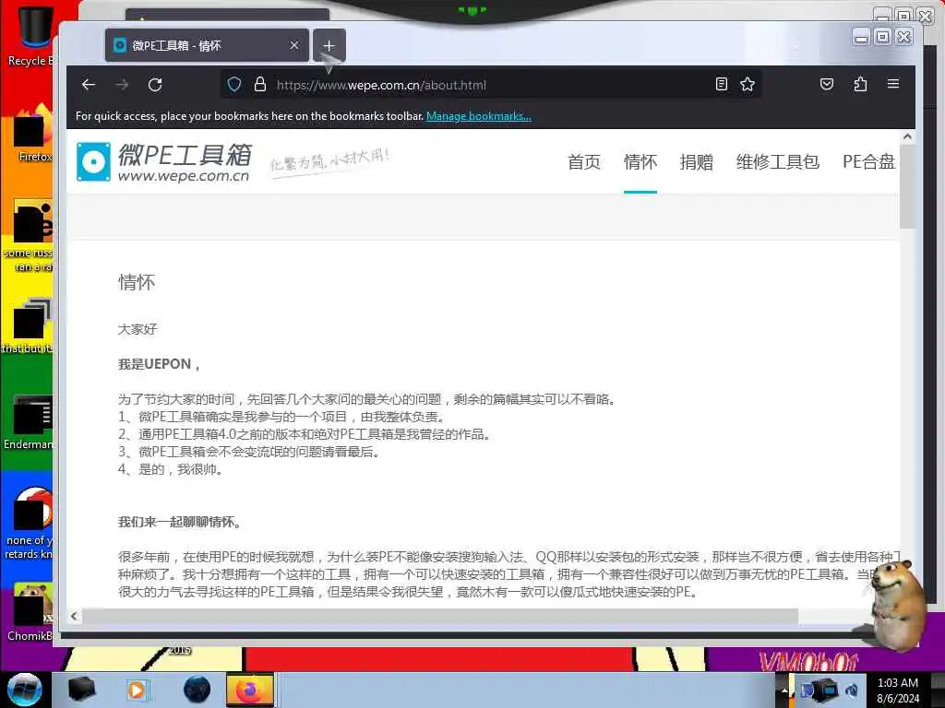Open the 捐赠 navigation item

696,162
